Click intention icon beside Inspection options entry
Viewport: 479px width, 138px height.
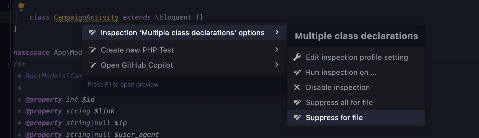click(92, 33)
